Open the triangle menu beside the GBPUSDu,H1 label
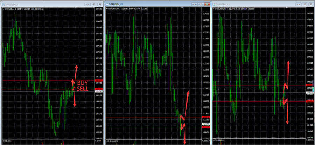The width and height of the screenshot is (315, 145). click(107, 9)
